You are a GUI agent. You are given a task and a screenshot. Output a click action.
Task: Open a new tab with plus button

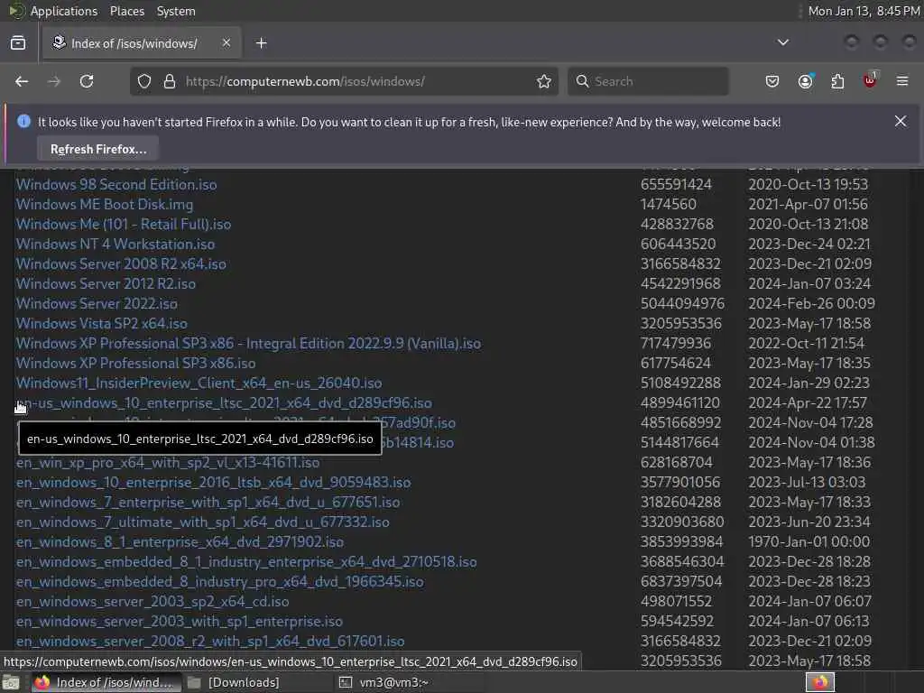(262, 43)
